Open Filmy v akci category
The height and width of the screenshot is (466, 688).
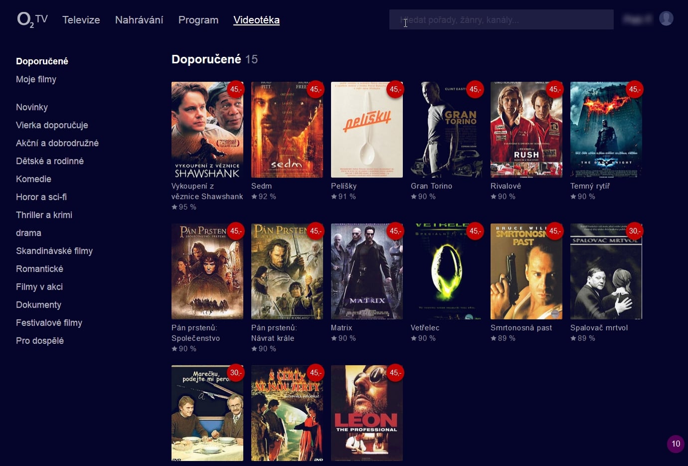(x=39, y=287)
